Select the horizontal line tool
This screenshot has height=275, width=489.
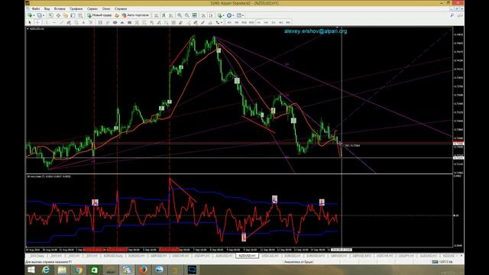54,22
